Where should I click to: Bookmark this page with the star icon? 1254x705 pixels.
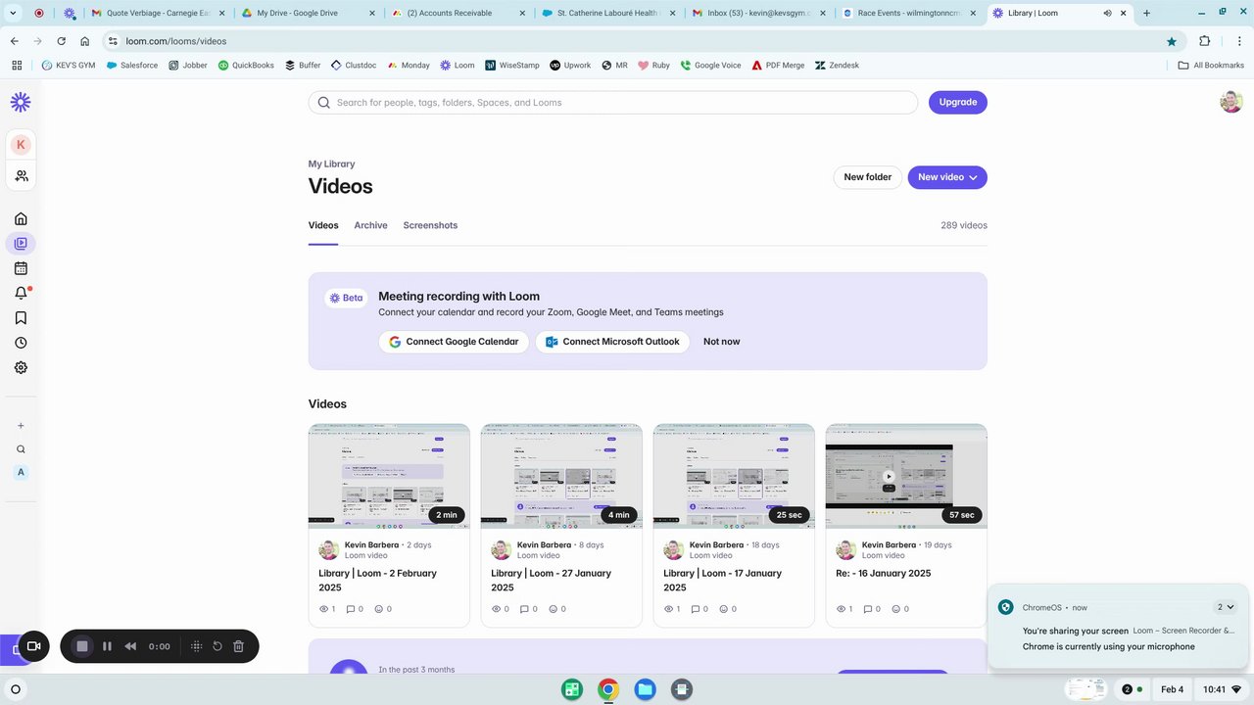(1172, 41)
